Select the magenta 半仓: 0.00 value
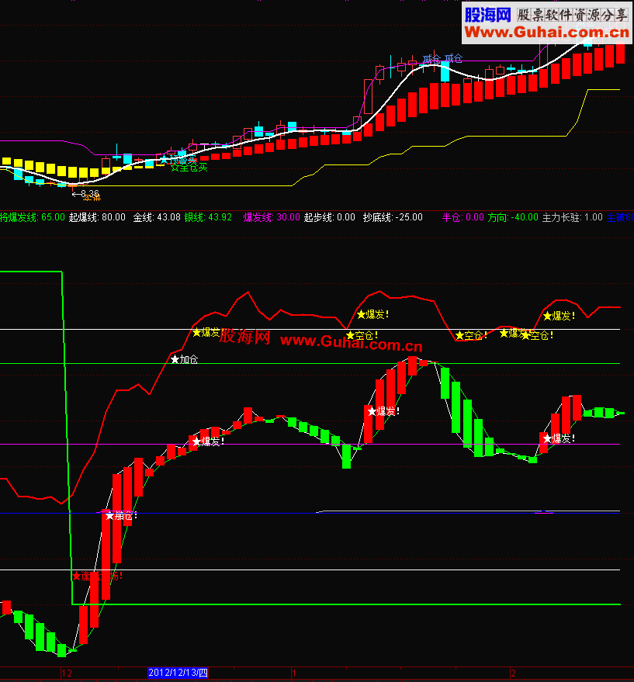Viewport: 634px width, 682px height. [463, 217]
